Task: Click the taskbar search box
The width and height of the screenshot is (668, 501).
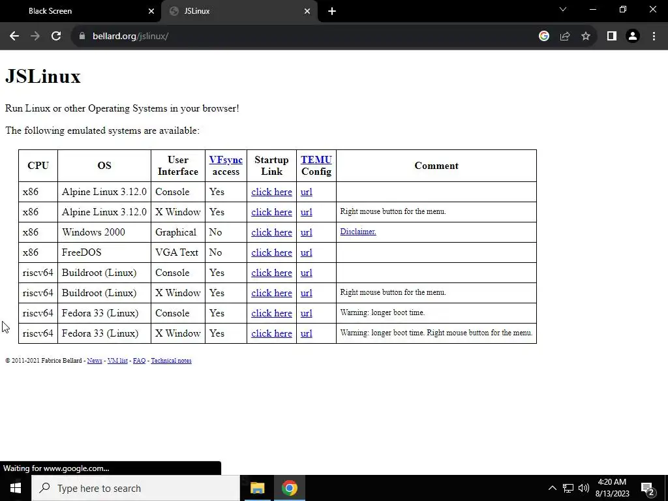Action: click(x=136, y=488)
